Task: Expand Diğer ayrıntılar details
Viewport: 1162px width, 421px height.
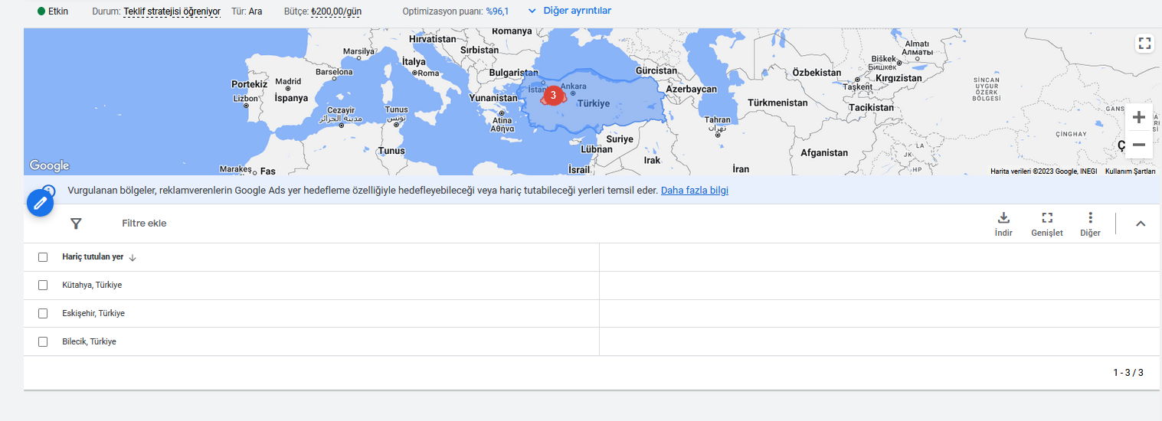Action: pos(570,11)
